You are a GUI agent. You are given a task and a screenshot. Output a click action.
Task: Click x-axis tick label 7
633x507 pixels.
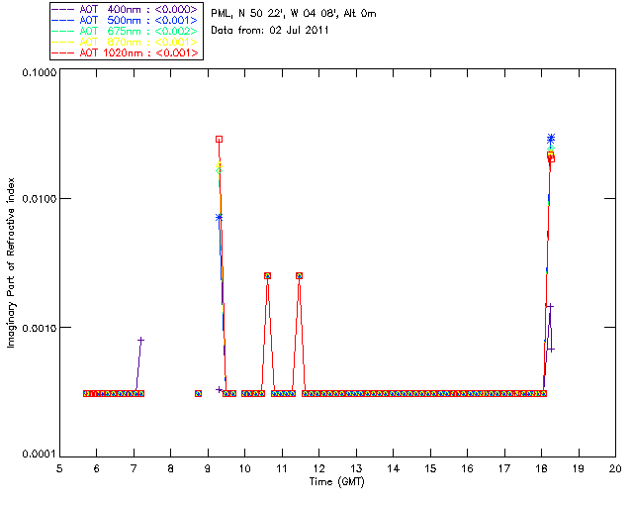tap(134, 468)
